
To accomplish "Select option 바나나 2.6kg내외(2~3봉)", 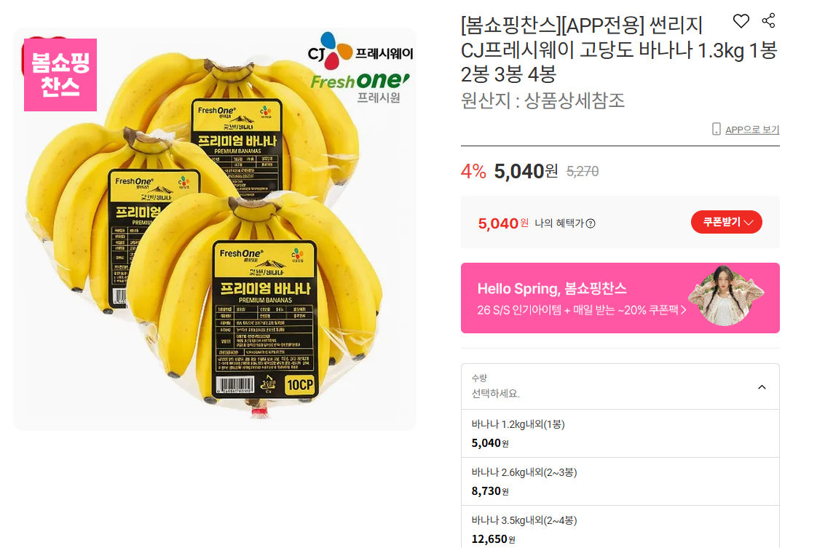I will pyautogui.click(x=620, y=481).
